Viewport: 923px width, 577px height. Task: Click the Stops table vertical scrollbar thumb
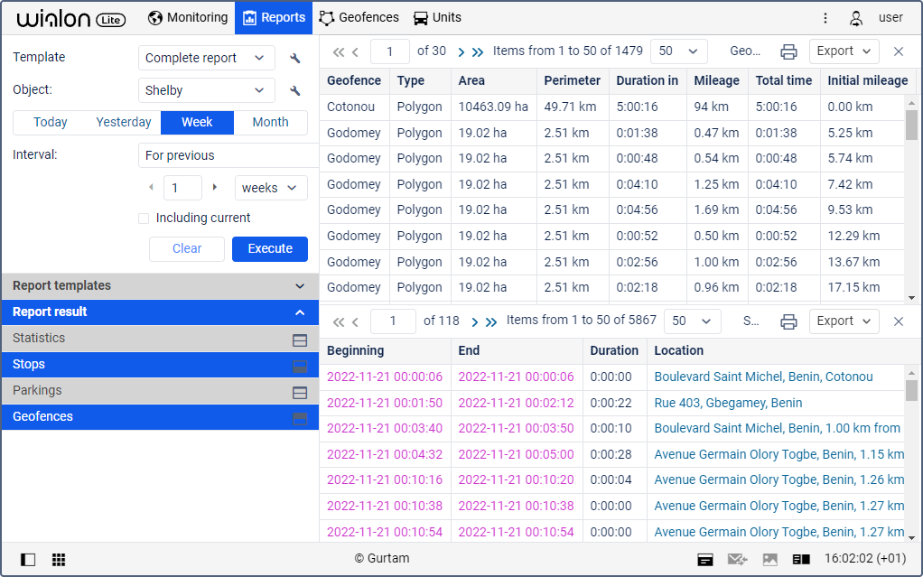click(911, 390)
